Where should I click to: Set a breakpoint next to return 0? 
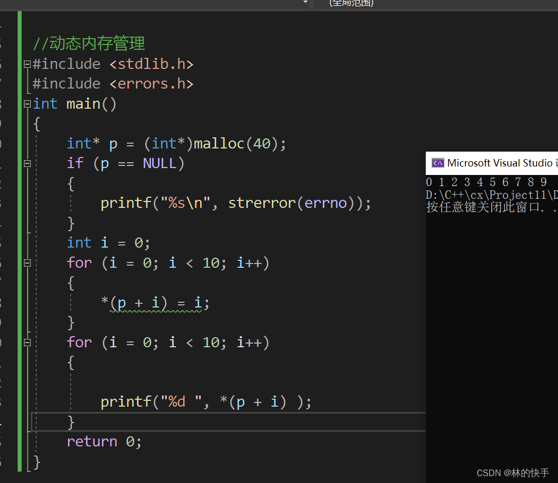tap(8, 441)
